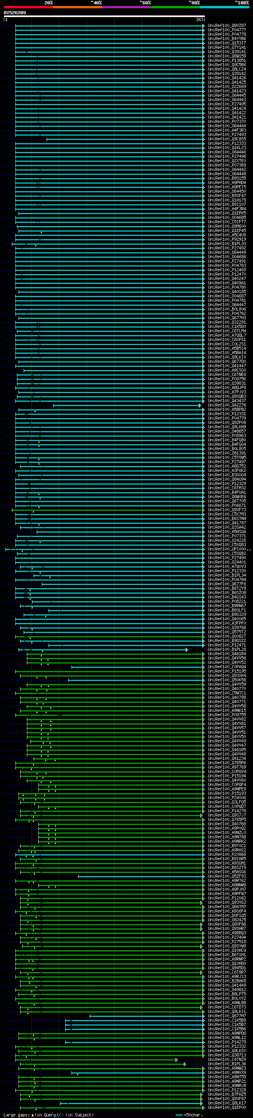
Task: Select label UniRef100_Q461R5
Action: [227, 750]
